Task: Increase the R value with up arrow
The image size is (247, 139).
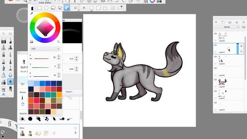Action: [59, 56]
